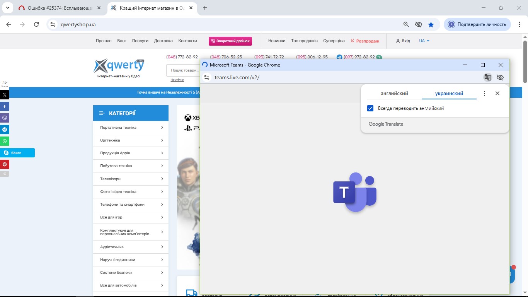
Task: Click the 'Зворотний дзвінок' button
Action: point(230,41)
